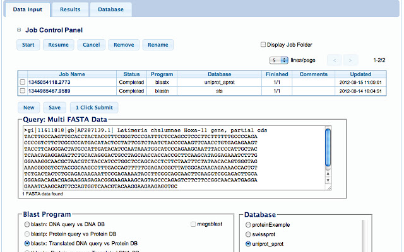
Task: Tick the megablast checkbox
Action: [193, 224]
